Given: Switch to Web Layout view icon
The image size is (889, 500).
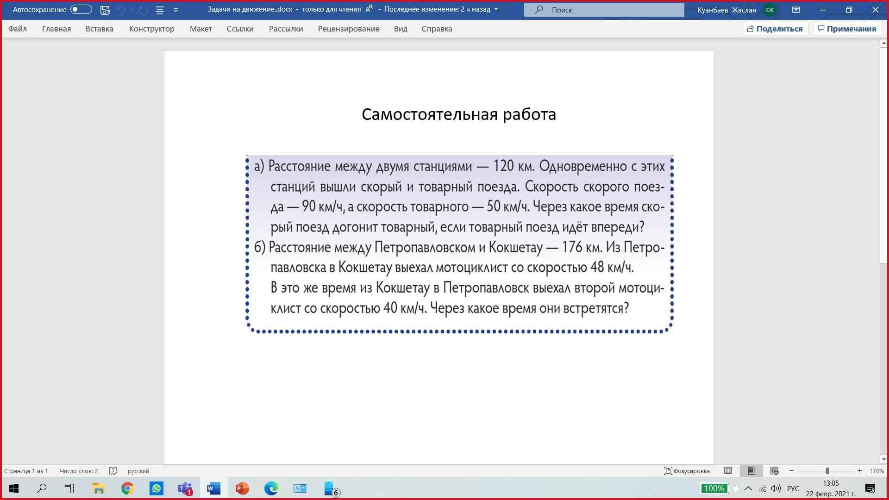Looking at the screenshot, I should pyautogui.click(x=774, y=471).
